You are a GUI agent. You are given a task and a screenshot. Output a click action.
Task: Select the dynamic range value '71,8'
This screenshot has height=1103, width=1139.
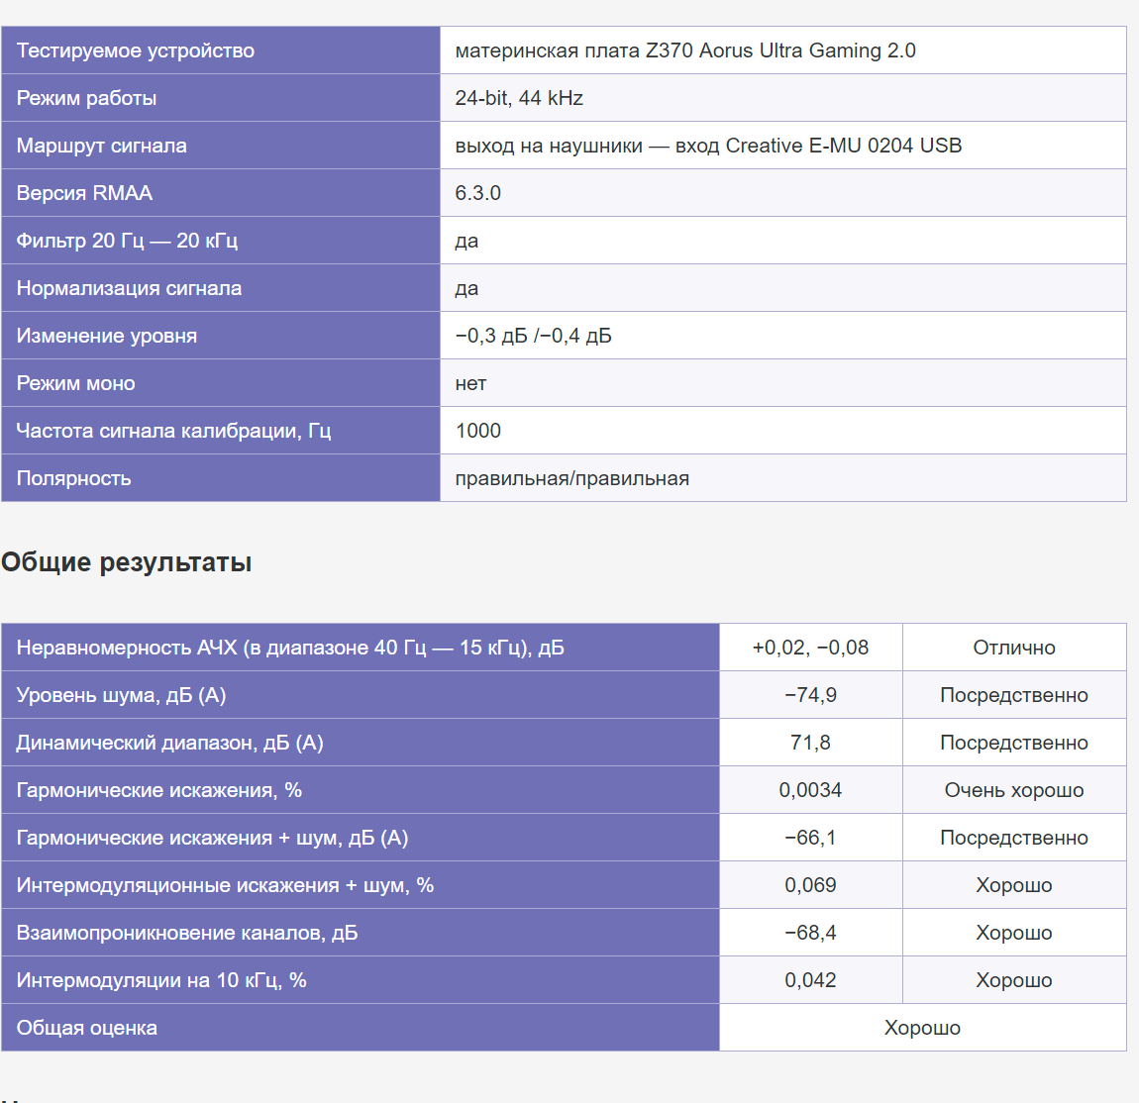pyautogui.click(x=810, y=743)
